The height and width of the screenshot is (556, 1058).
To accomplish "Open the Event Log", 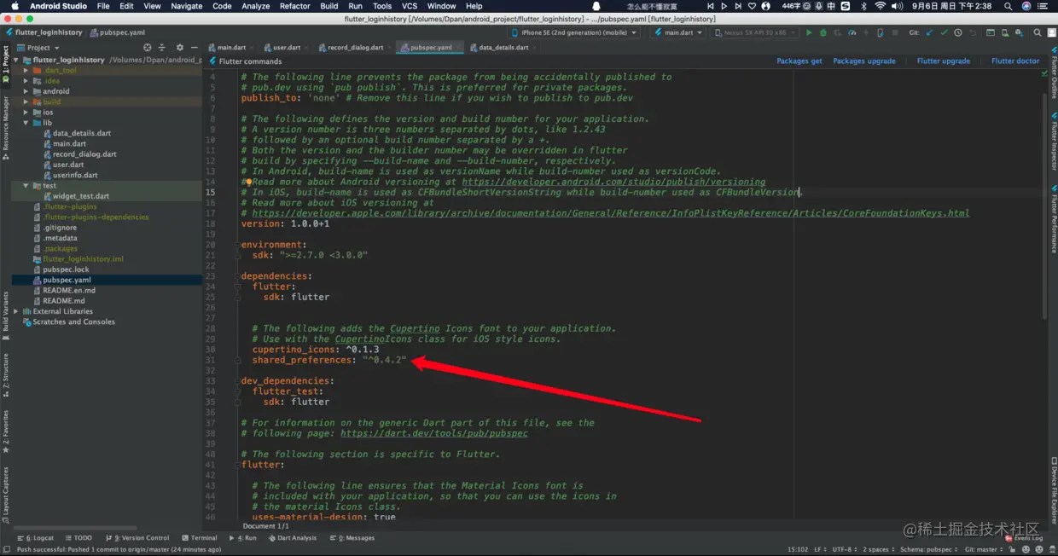I will click(1024, 538).
